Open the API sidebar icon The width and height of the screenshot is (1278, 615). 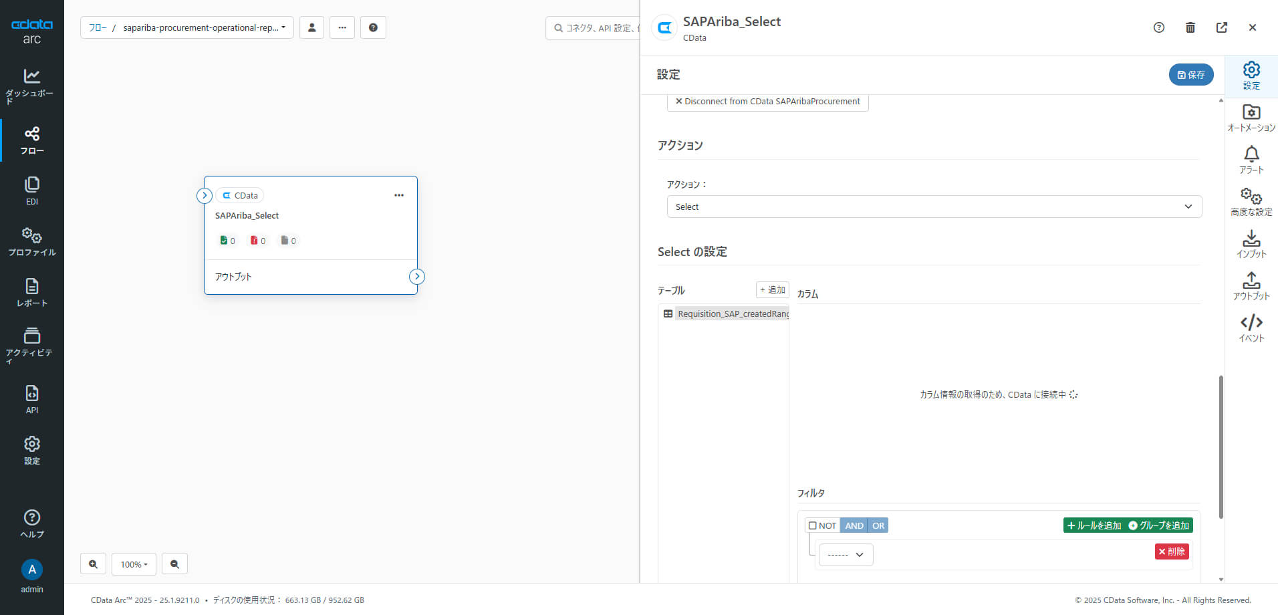(x=31, y=399)
